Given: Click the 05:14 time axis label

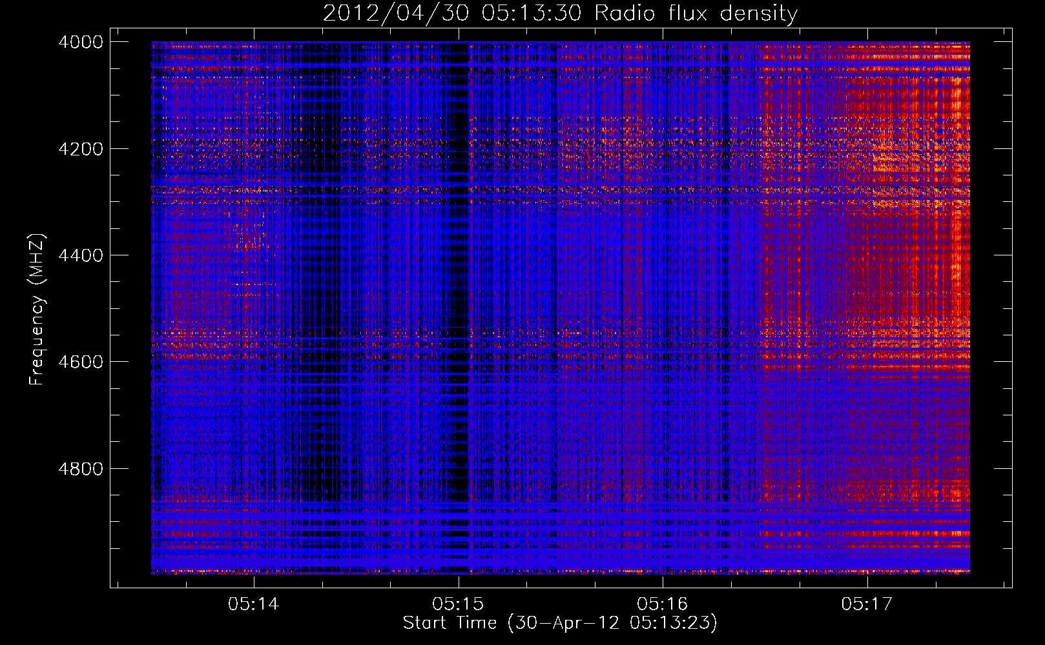Looking at the screenshot, I should pyautogui.click(x=254, y=604).
